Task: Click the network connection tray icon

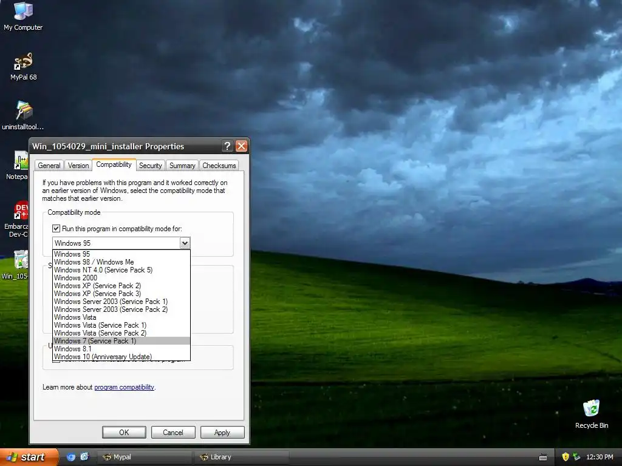Action: click(x=576, y=457)
